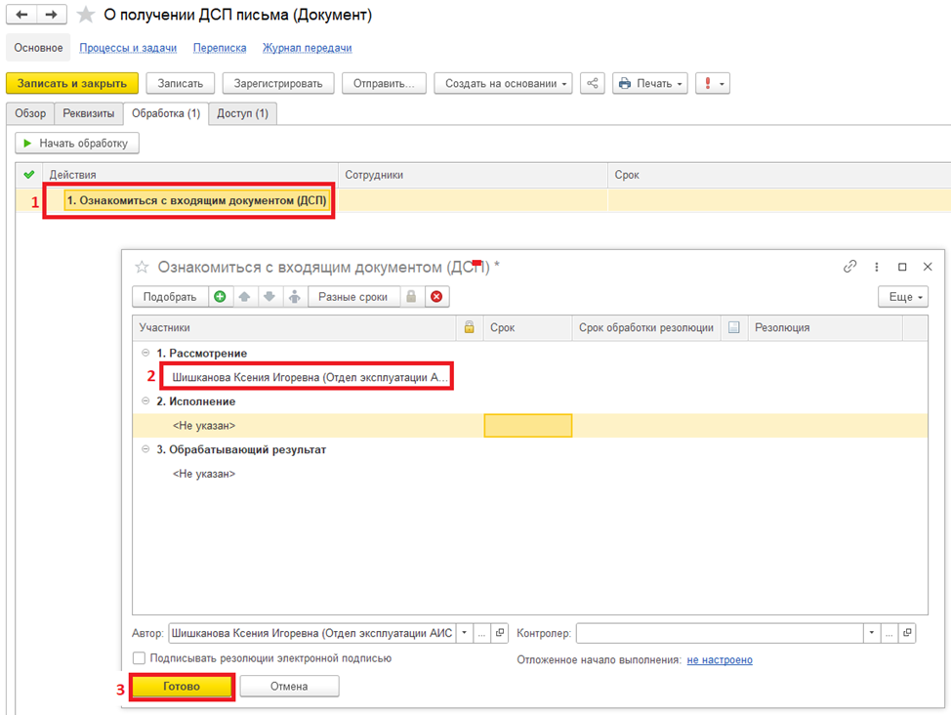Enable Подписывать резолюции электронной подписью checkbox
Viewport: 951px width, 715px height.
pos(140,658)
